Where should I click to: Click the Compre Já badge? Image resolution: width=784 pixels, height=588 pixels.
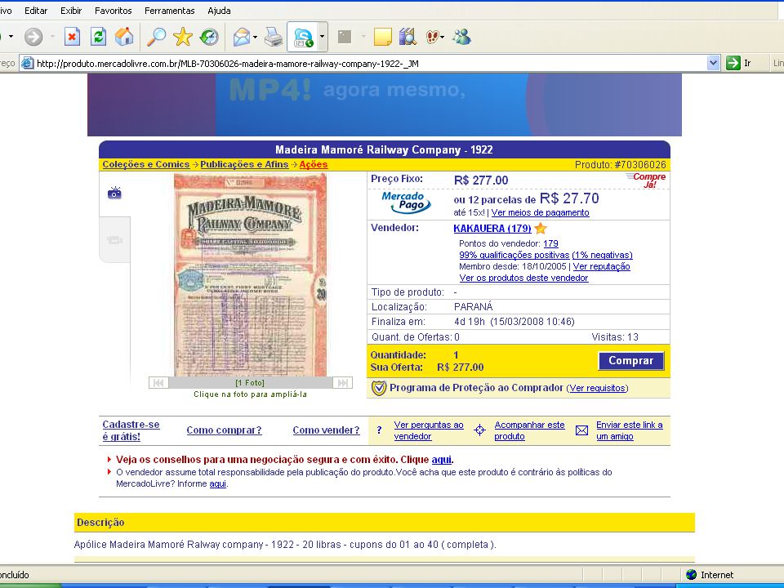[x=647, y=180]
